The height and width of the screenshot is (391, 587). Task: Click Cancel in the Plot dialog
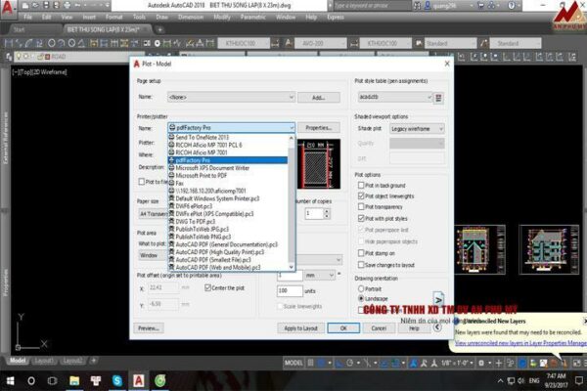(379, 328)
